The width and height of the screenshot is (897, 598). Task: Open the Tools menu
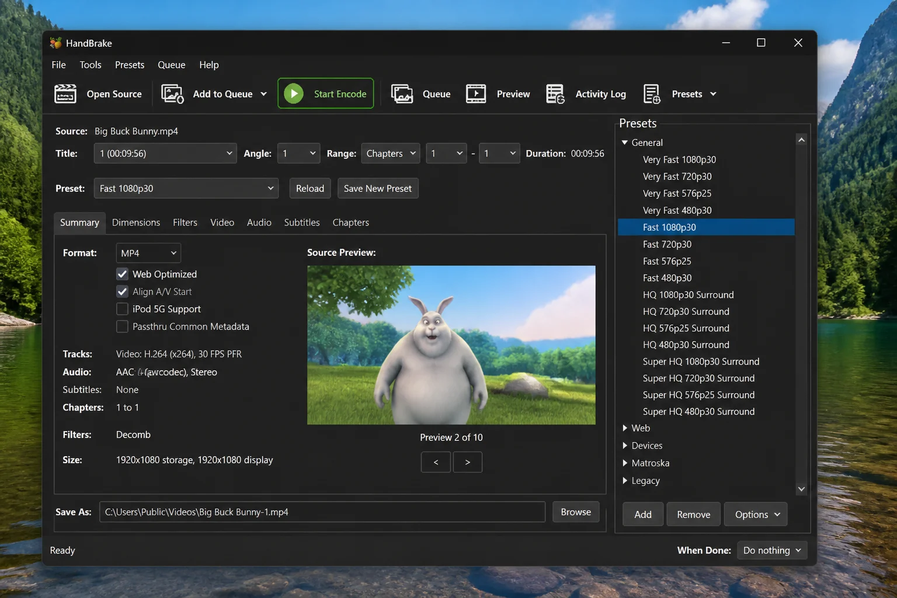pos(91,65)
